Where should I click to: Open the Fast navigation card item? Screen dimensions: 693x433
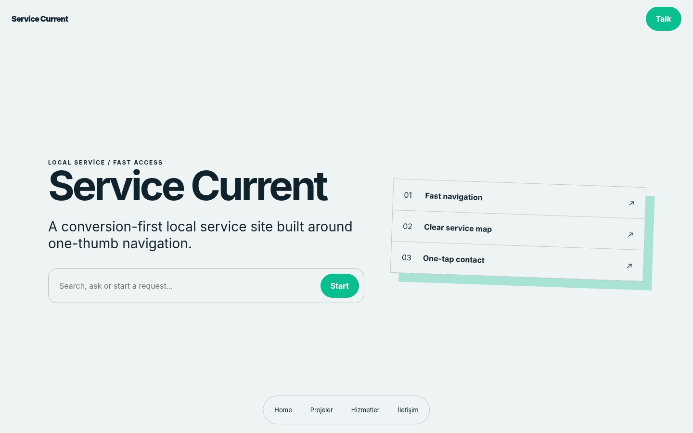(519, 199)
